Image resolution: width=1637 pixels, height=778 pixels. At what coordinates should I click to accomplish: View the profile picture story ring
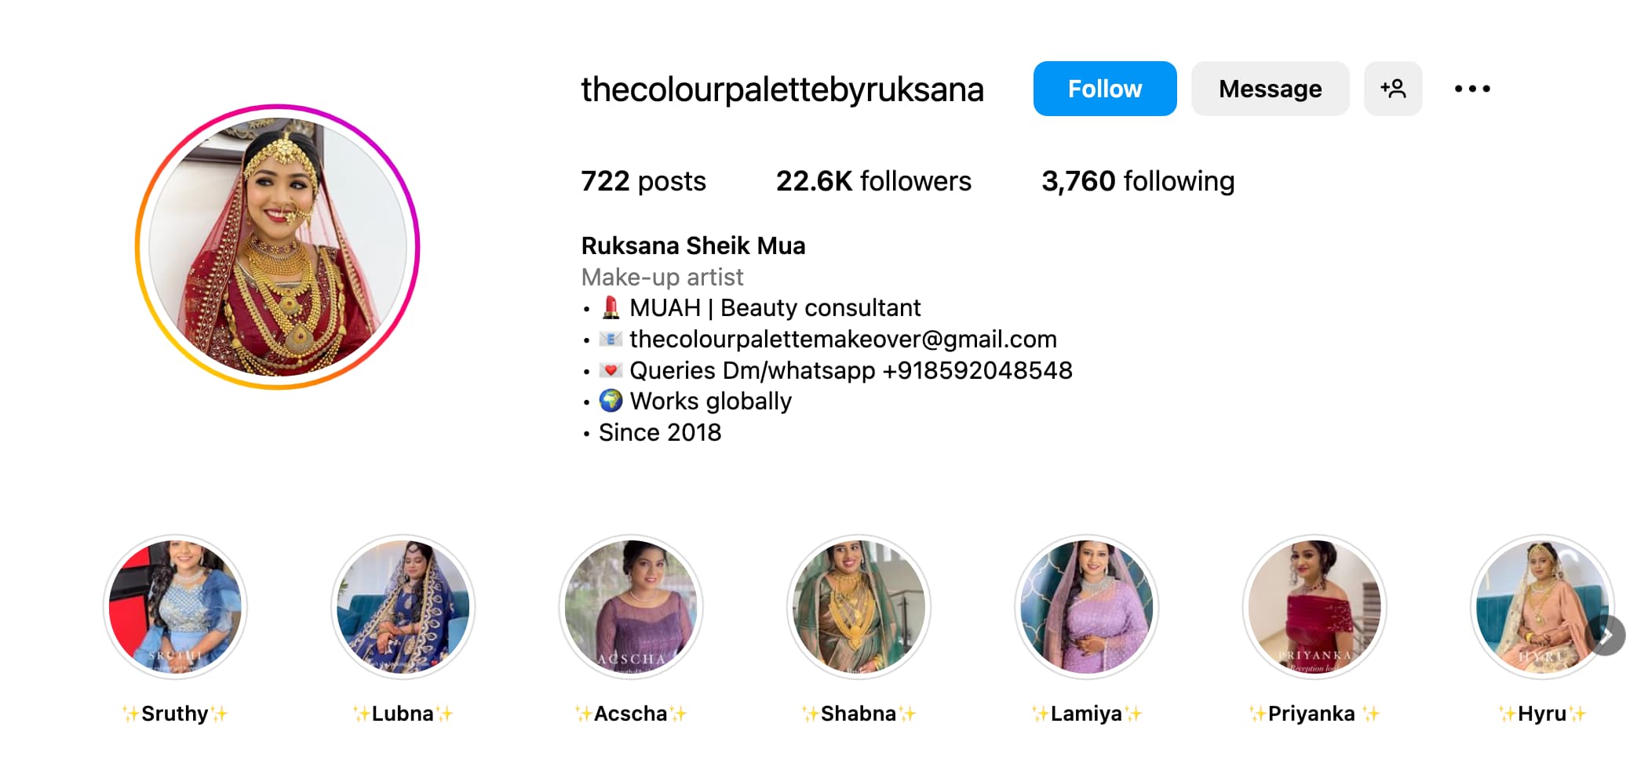[x=278, y=246]
